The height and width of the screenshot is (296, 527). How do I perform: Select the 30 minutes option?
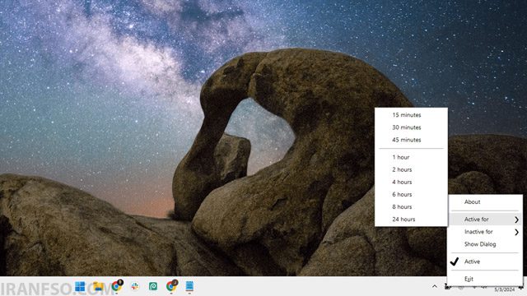411,127
